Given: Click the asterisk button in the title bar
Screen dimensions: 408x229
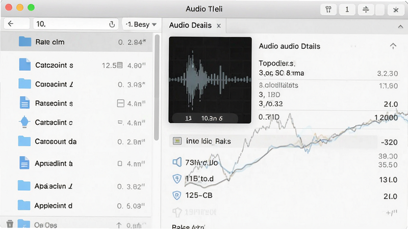Looking at the screenshot, I should pyautogui.click(x=396, y=10).
